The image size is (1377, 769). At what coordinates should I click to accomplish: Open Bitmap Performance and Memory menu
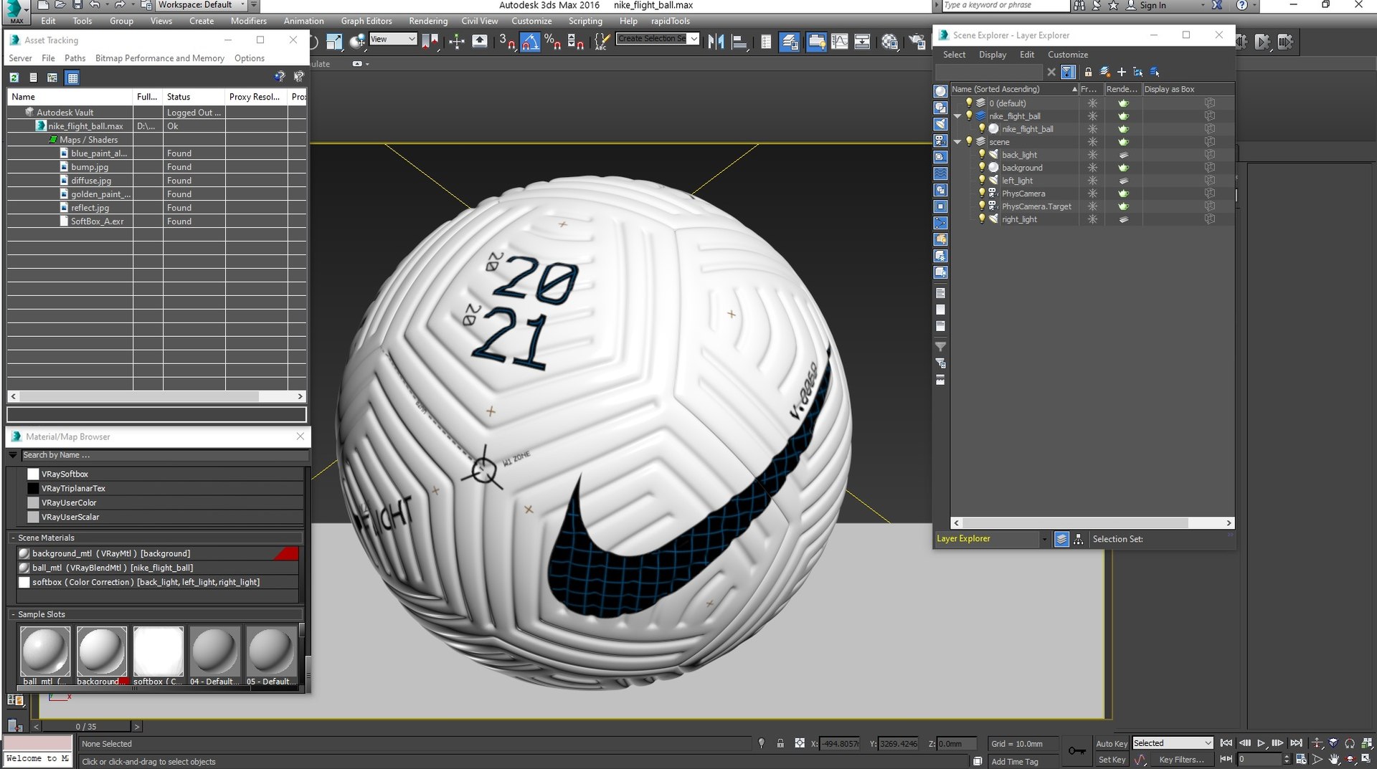tap(160, 58)
